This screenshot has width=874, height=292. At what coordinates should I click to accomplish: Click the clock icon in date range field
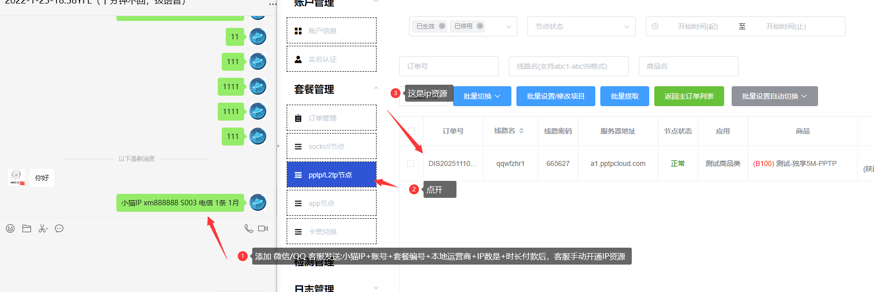(x=655, y=26)
